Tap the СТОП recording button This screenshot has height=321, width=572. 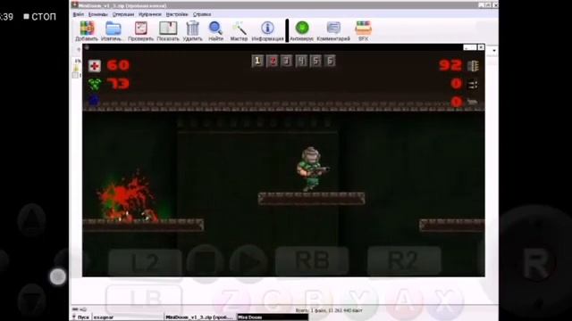(39, 16)
